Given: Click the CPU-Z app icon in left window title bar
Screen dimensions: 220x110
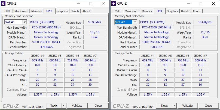Looking at the screenshot, I should pyautogui.click(x=3, y=4).
